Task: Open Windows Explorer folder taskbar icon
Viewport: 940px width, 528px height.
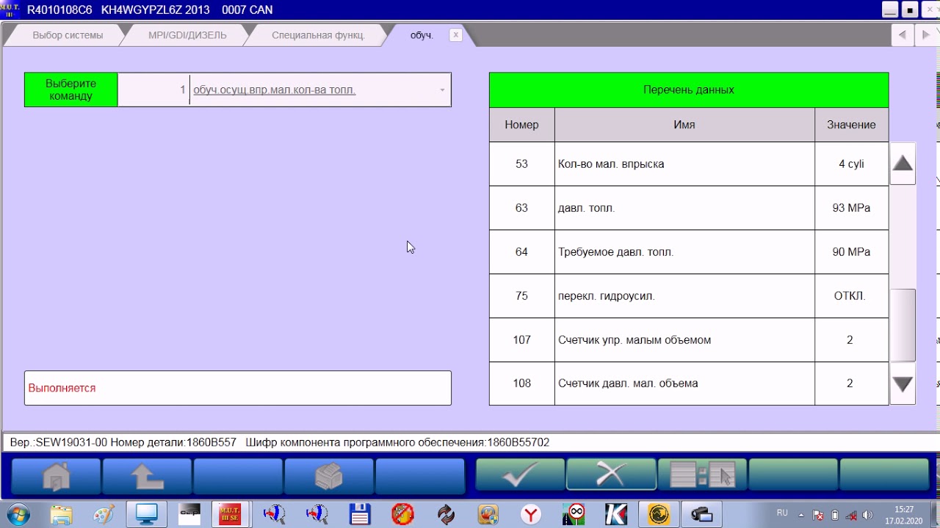Action: 62,514
